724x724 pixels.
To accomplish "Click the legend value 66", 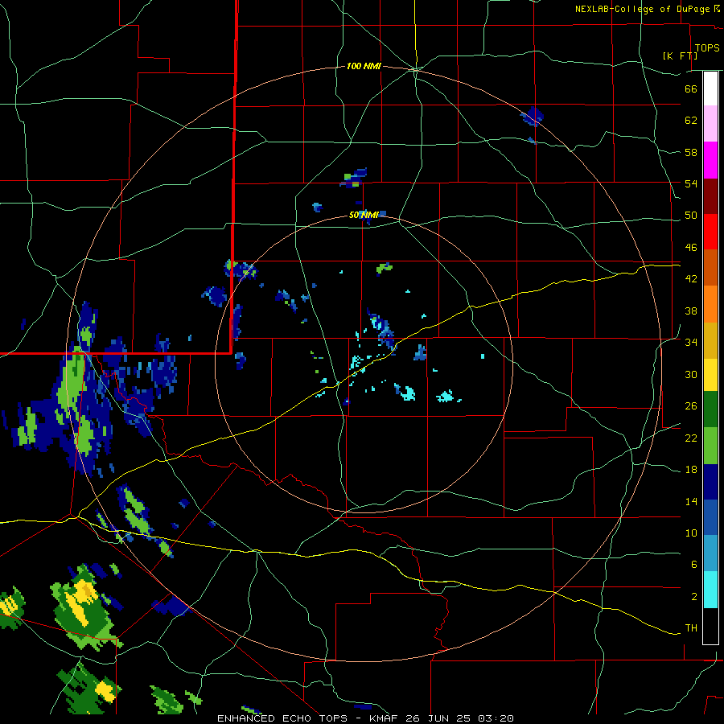I will (691, 88).
